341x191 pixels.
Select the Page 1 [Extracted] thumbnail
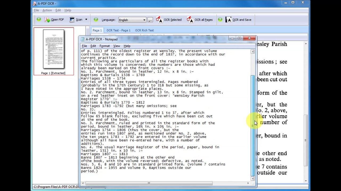click(54, 51)
